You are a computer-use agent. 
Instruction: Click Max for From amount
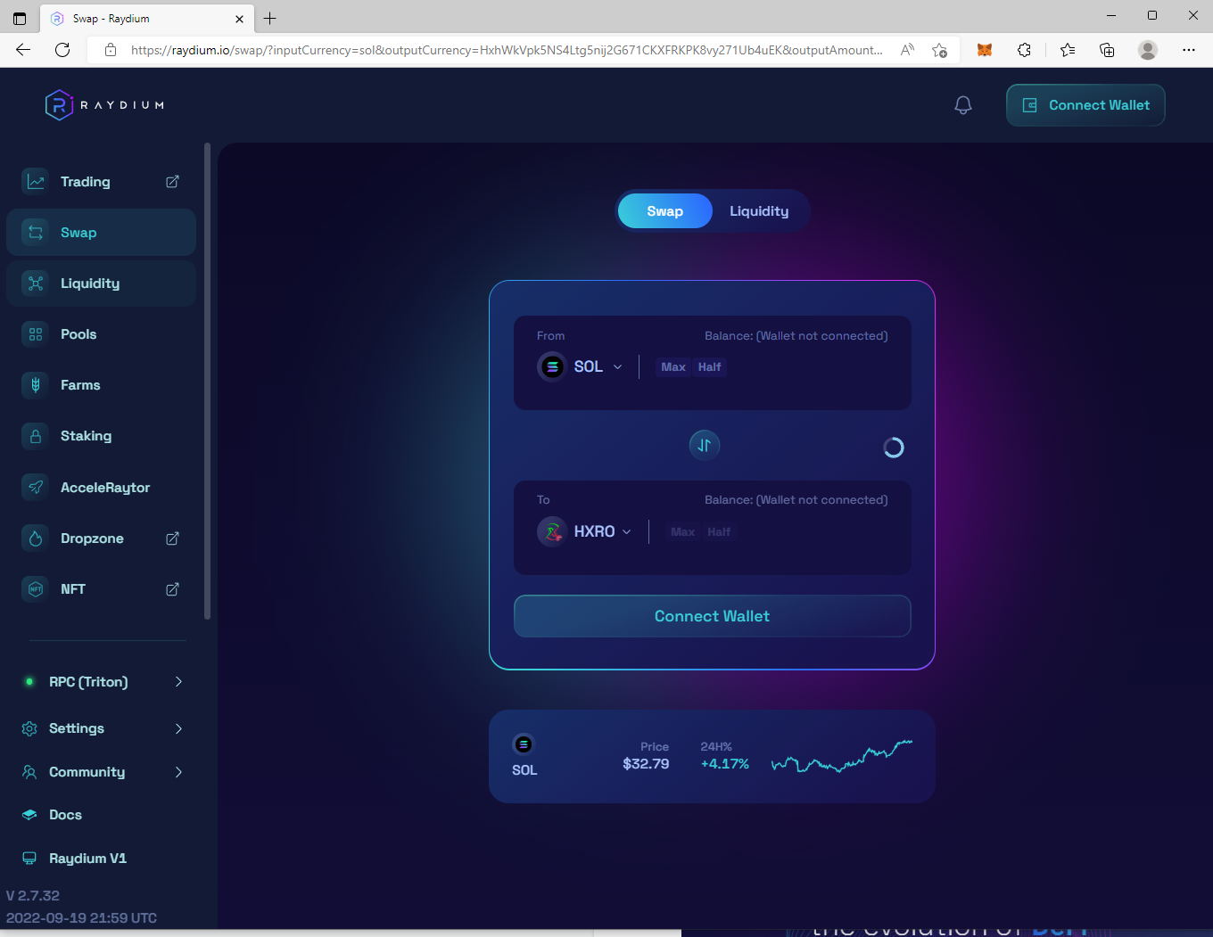click(x=673, y=367)
